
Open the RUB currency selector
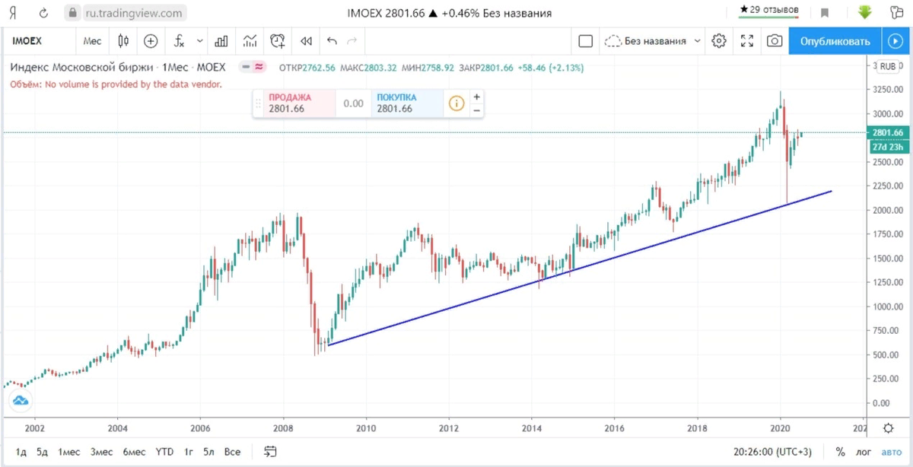pos(887,67)
